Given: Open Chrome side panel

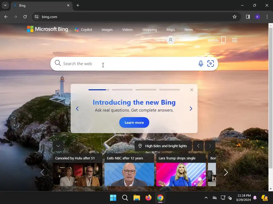Looking at the screenshot, I should tap(248, 17).
